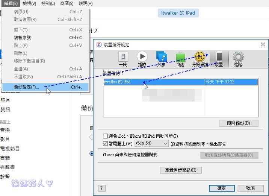The width and height of the screenshot is (269, 196).
Task: Confirm with the 確定 button
Action: pos(222,188)
